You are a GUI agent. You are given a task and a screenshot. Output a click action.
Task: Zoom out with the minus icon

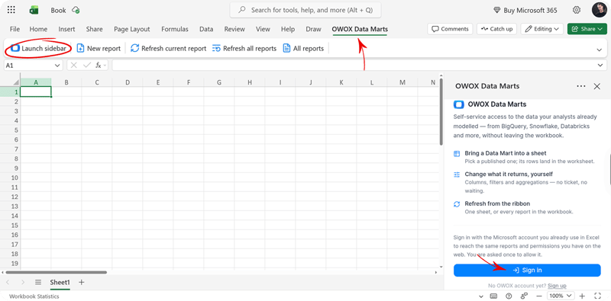click(540, 296)
